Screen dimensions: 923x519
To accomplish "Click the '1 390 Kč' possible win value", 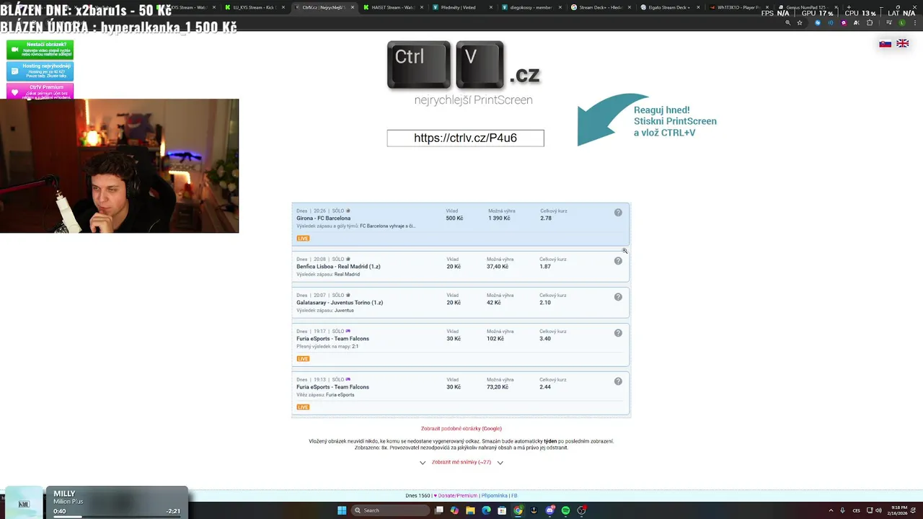I will (499, 218).
